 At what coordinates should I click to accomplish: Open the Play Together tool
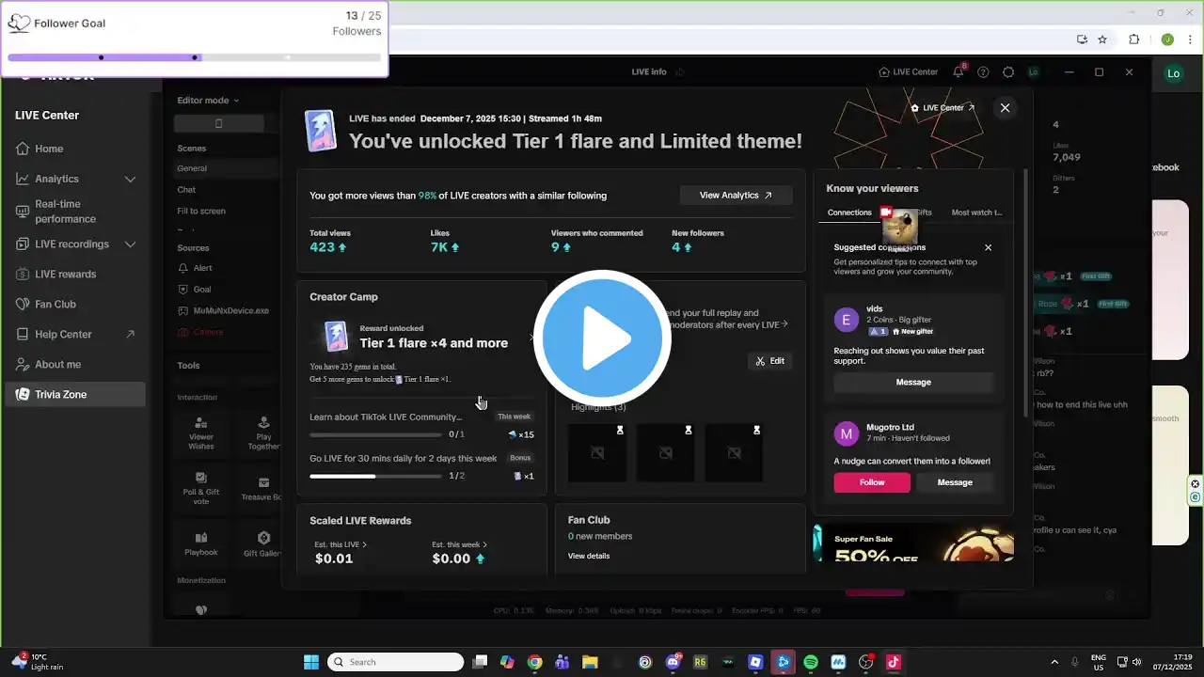pyautogui.click(x=263, y=433)
